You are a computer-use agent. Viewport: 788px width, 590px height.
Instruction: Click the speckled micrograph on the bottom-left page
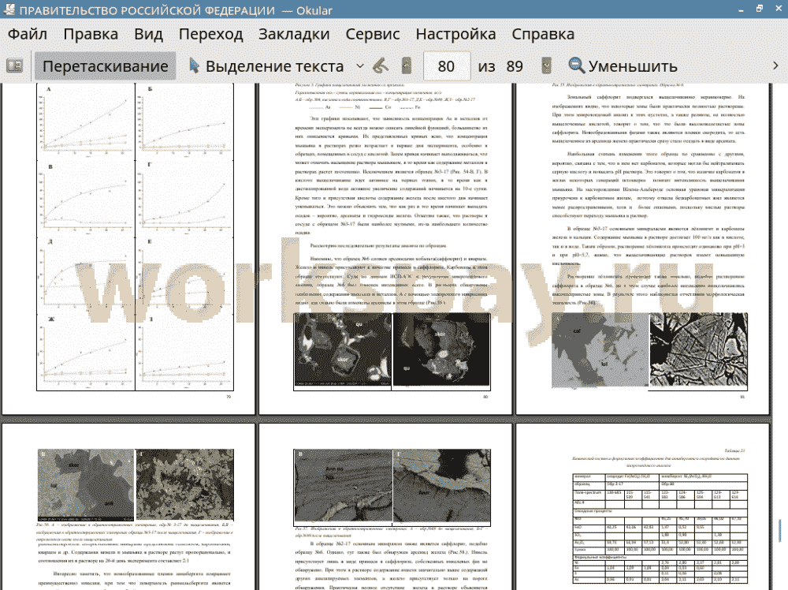(x=185, y=485)
